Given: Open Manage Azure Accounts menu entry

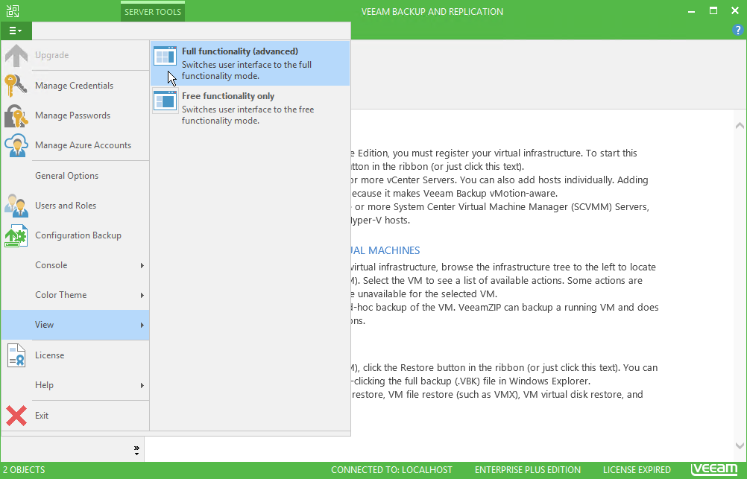Looking at the screenshot, I should coord(75,145).
